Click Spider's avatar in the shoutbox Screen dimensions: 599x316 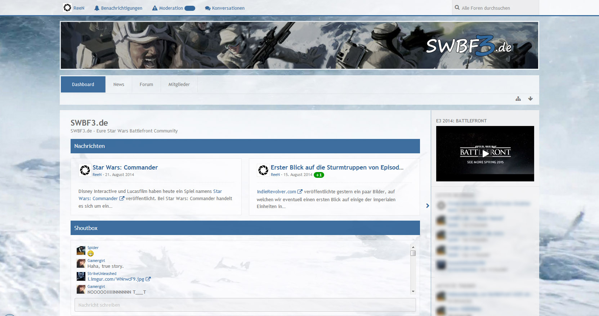[x=81, y=250]
